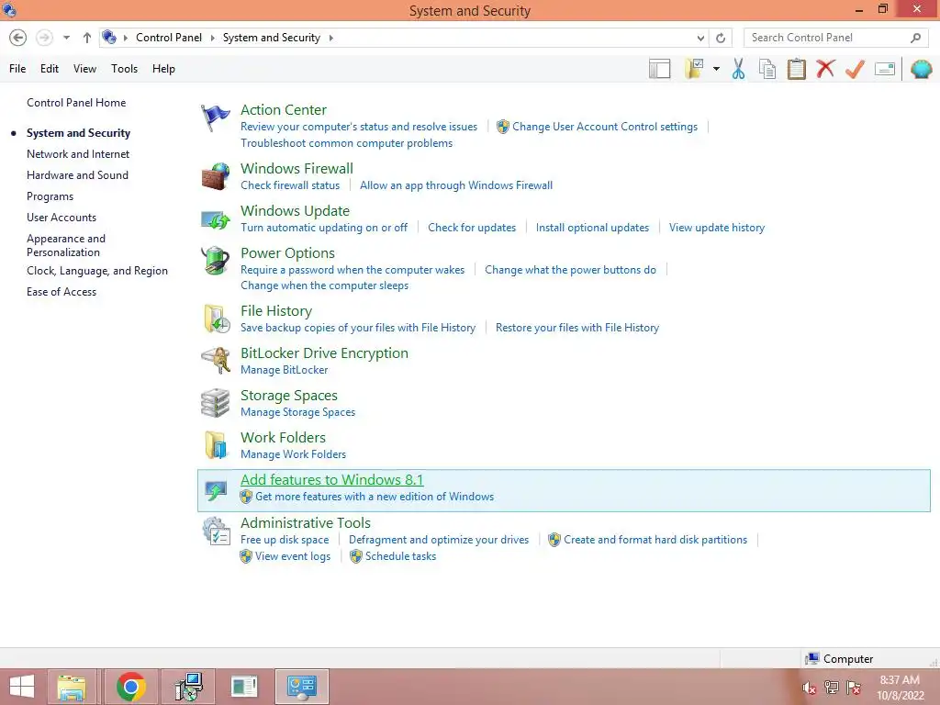Open the Help menu
This screenshot has height=705, width=940.
point(163,69)
